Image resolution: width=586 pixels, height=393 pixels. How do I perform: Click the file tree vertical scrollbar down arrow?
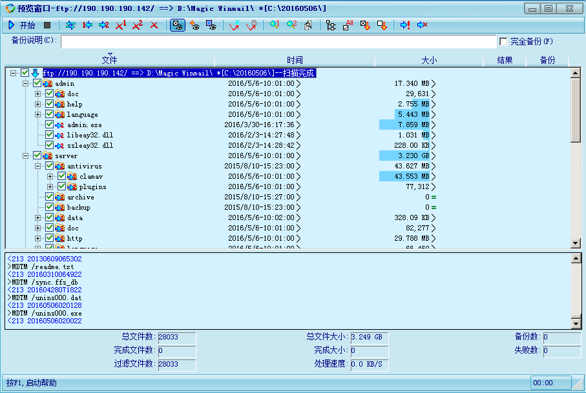point(576,243)
